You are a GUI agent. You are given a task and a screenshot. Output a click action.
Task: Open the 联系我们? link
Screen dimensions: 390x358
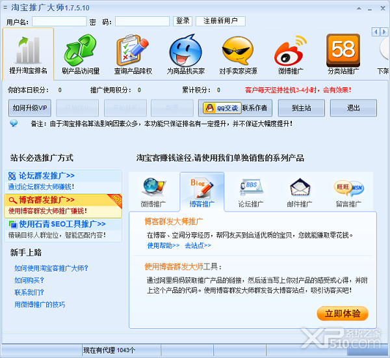tap(29, 292)
